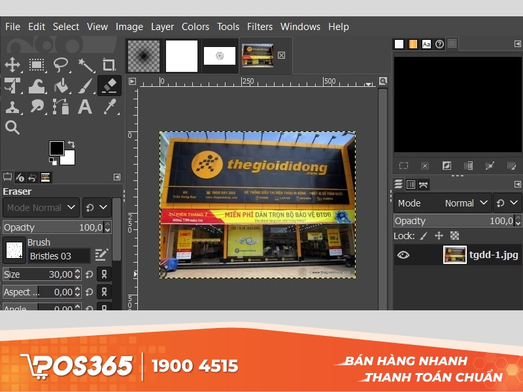Convert selection to path in Selection Editor
Image resolution: width=523 pixels, height=392 pixels.
point(490,166)
